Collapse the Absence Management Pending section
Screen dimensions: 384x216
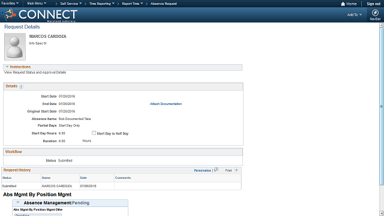[x=18, y=203]
